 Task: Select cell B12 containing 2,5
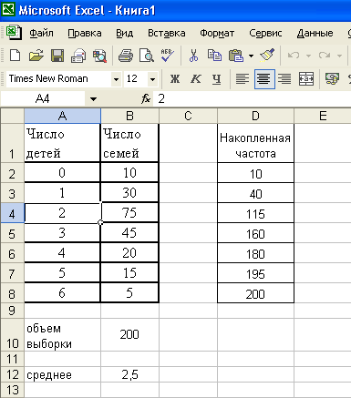click(x=129, y=374)
